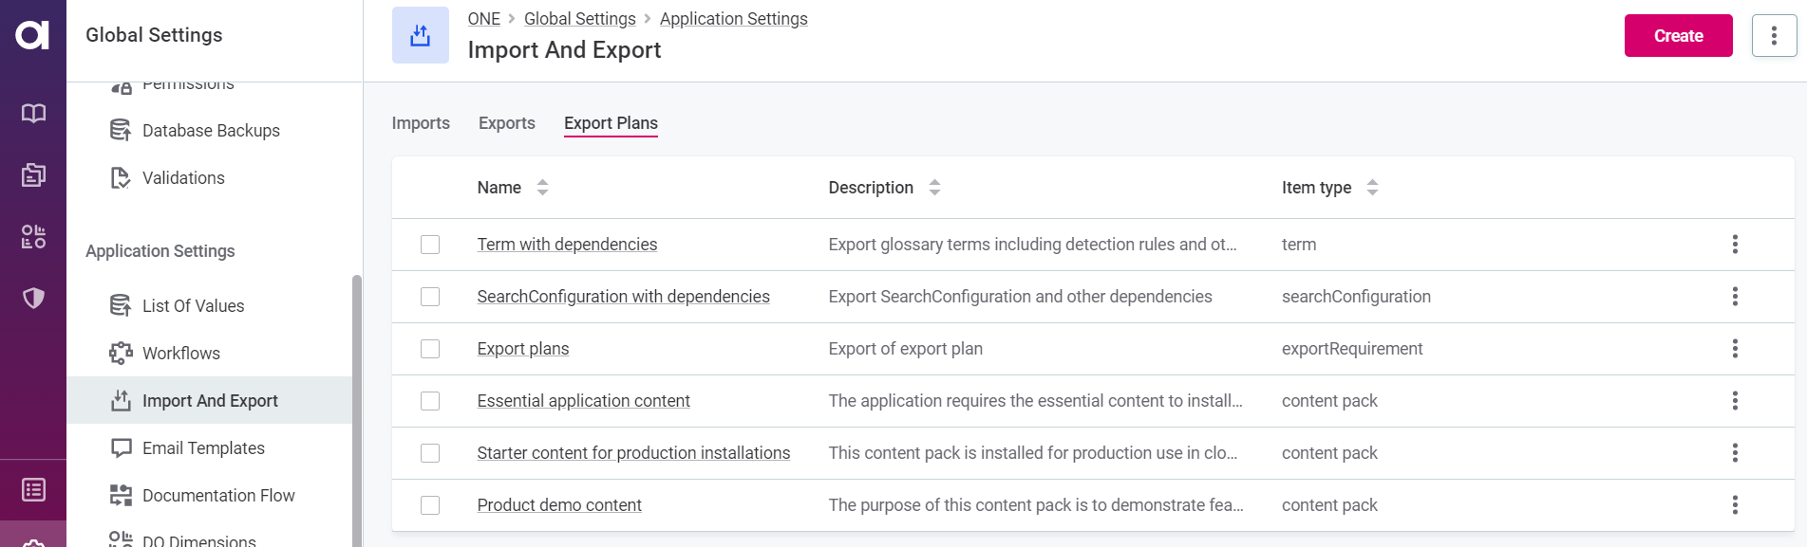The image size is (1807, 547).
Task: Select checkbox for Export plans row
Action: [x=430, y=349]
